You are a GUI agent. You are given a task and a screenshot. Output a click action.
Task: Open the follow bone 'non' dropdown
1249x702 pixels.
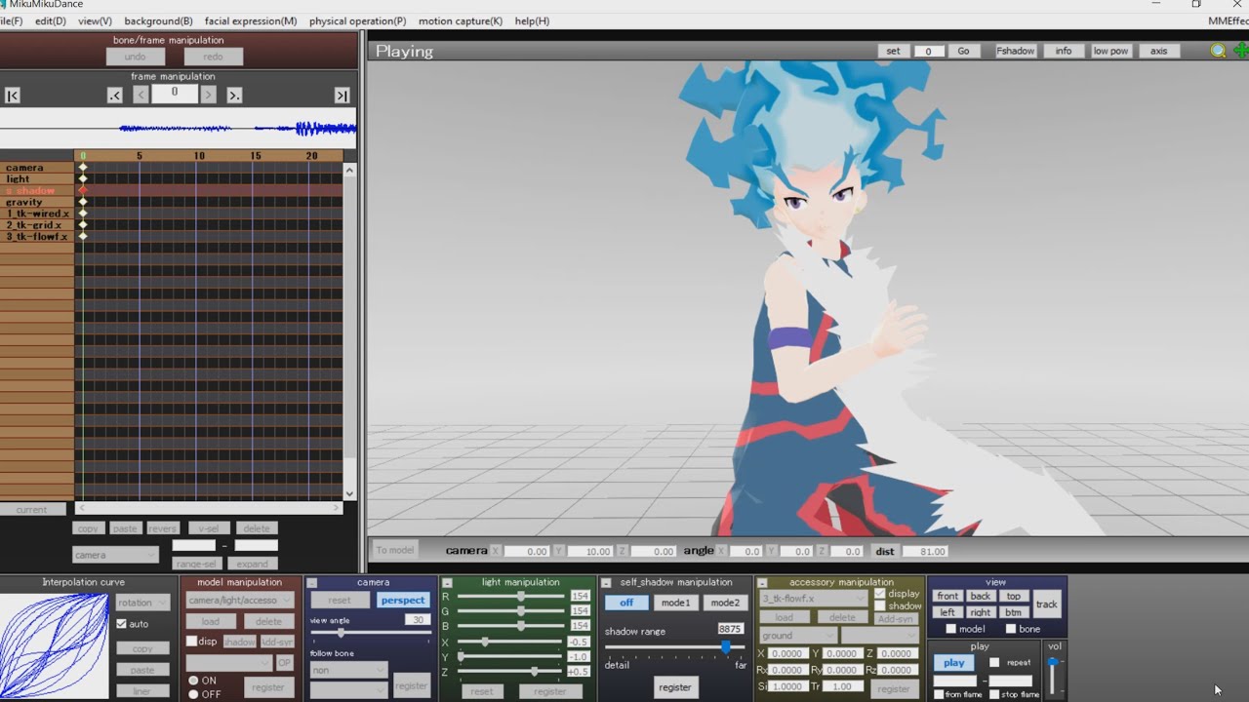click(349, 671)
